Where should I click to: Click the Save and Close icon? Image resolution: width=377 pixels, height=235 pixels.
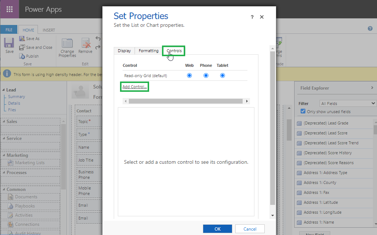(x=21, y=47)
